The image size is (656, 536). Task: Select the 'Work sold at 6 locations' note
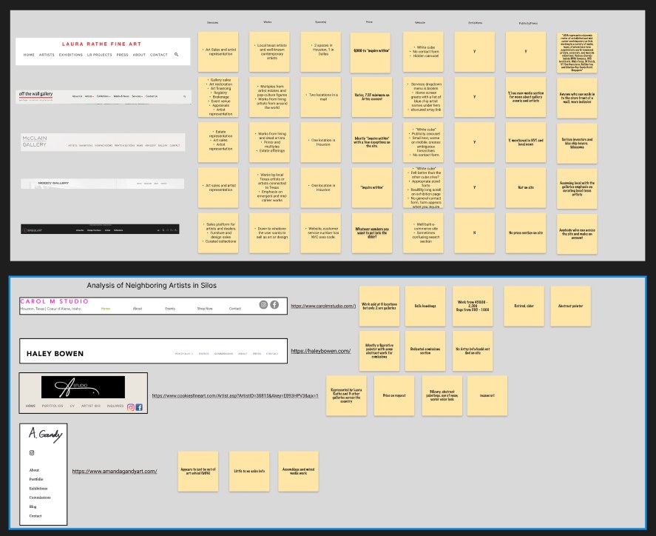(x=379, y=306)
